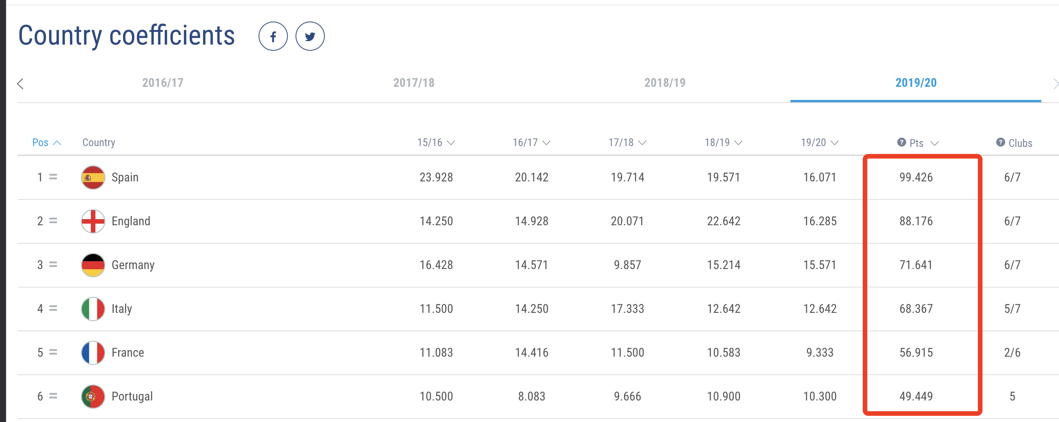1059x422 pixels.
Task: Sort by the 18/19 column
Action: click(x=723, y=143)
